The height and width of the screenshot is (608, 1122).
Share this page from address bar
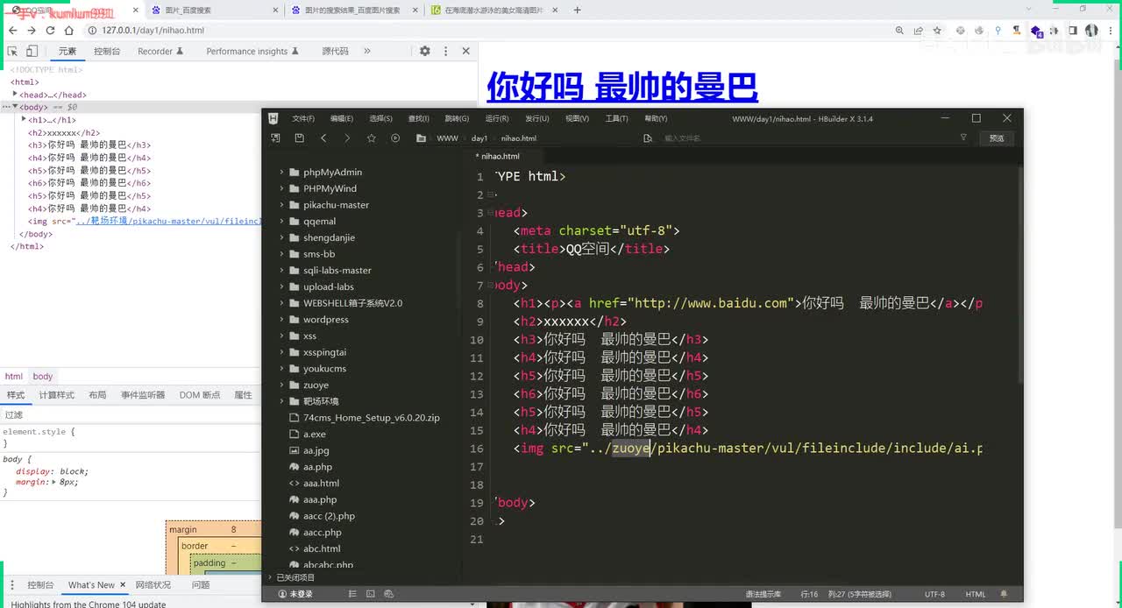pos(919,30)
